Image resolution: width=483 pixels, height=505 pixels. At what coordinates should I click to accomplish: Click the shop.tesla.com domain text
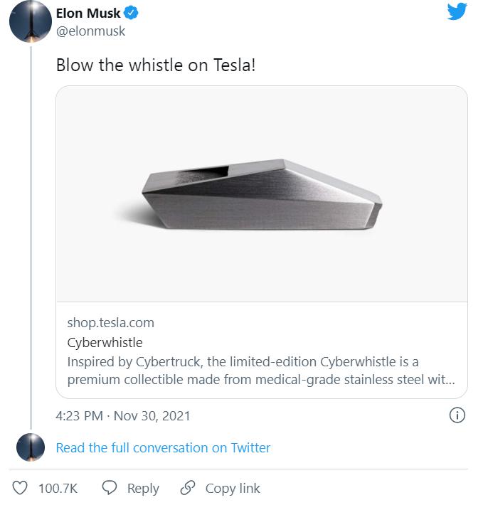click(x=110, y=322)
